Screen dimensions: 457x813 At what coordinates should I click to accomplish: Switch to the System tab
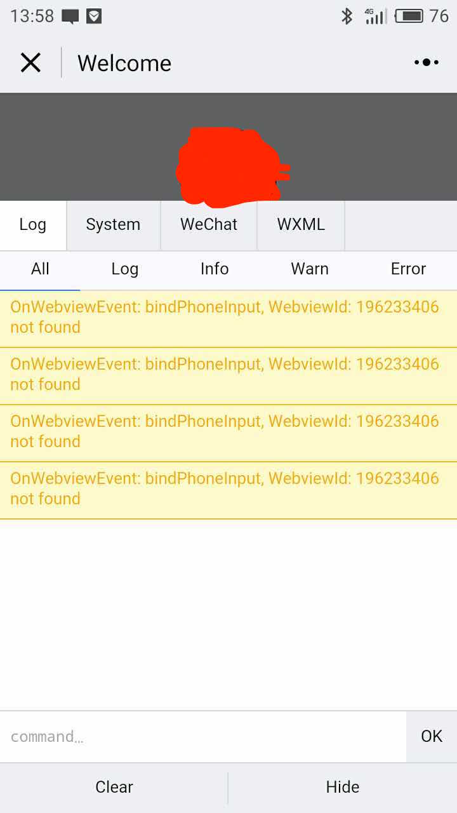(x=113, y=225)
